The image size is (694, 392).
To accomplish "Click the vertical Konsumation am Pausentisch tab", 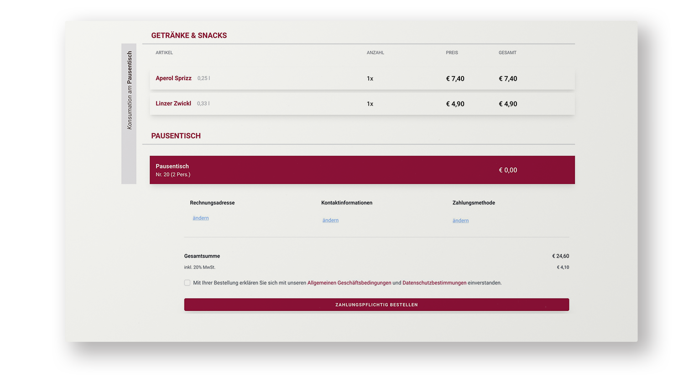I will (x=129, y=114).
